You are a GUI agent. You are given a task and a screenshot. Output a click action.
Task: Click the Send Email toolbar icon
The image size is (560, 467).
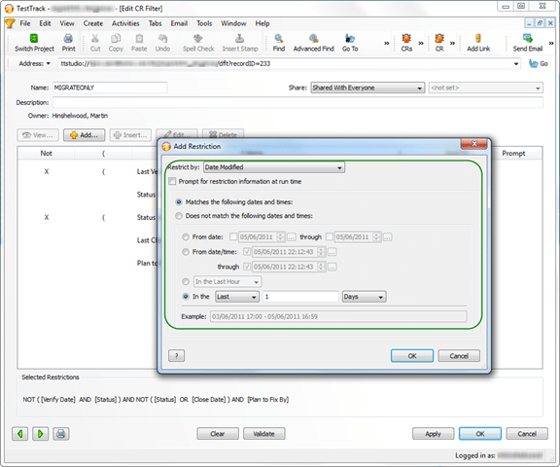coord(528,43)
